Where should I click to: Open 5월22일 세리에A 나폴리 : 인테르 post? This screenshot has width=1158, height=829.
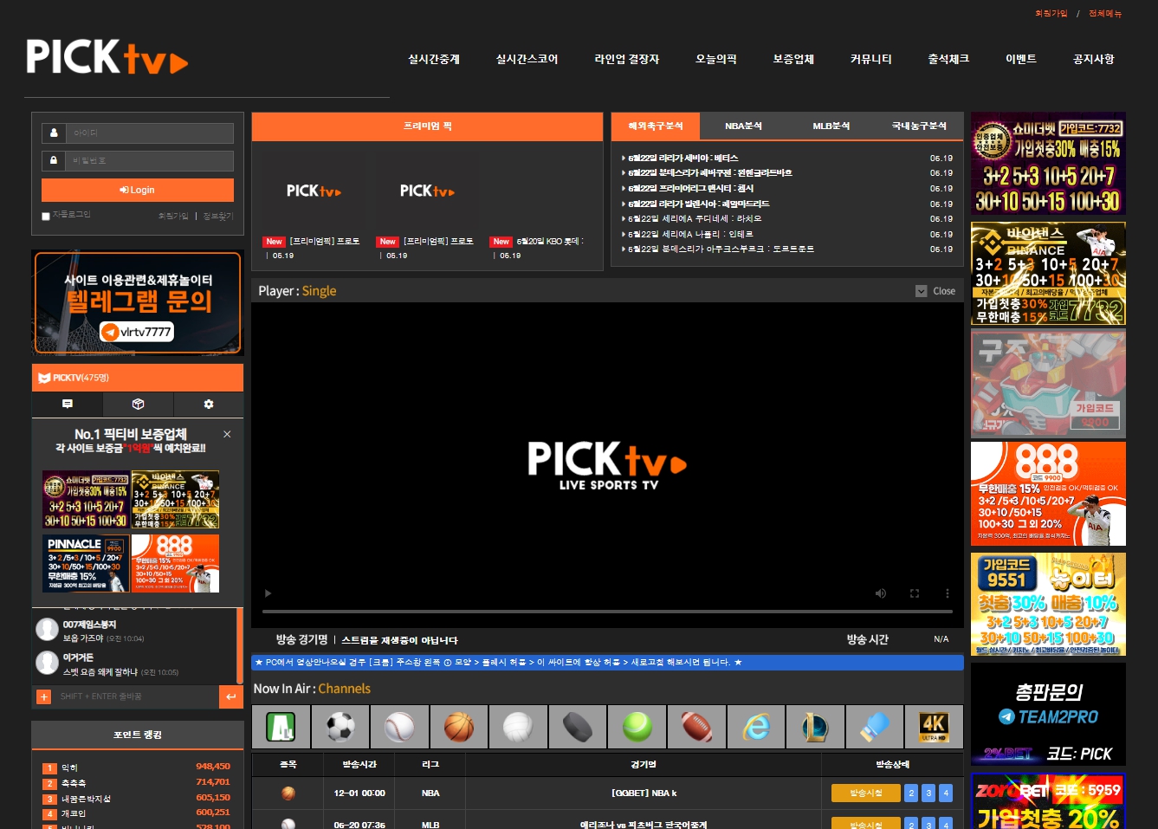[689, 234]
